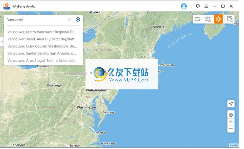Select Vancouver, Santandercito, San Antonio result
The width and height of the screenshot is (244, 149).
42,53
